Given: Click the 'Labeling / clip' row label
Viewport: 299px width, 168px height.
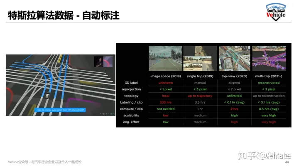Looking at the screenshot, I should coord(131,102).
